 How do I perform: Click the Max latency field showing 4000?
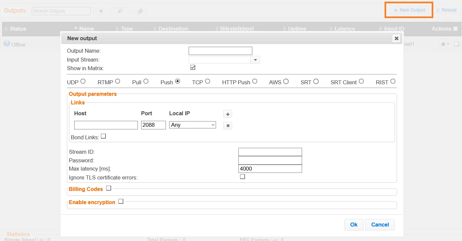point(270,169)
